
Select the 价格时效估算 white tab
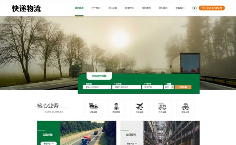click(x=99, y=76)
